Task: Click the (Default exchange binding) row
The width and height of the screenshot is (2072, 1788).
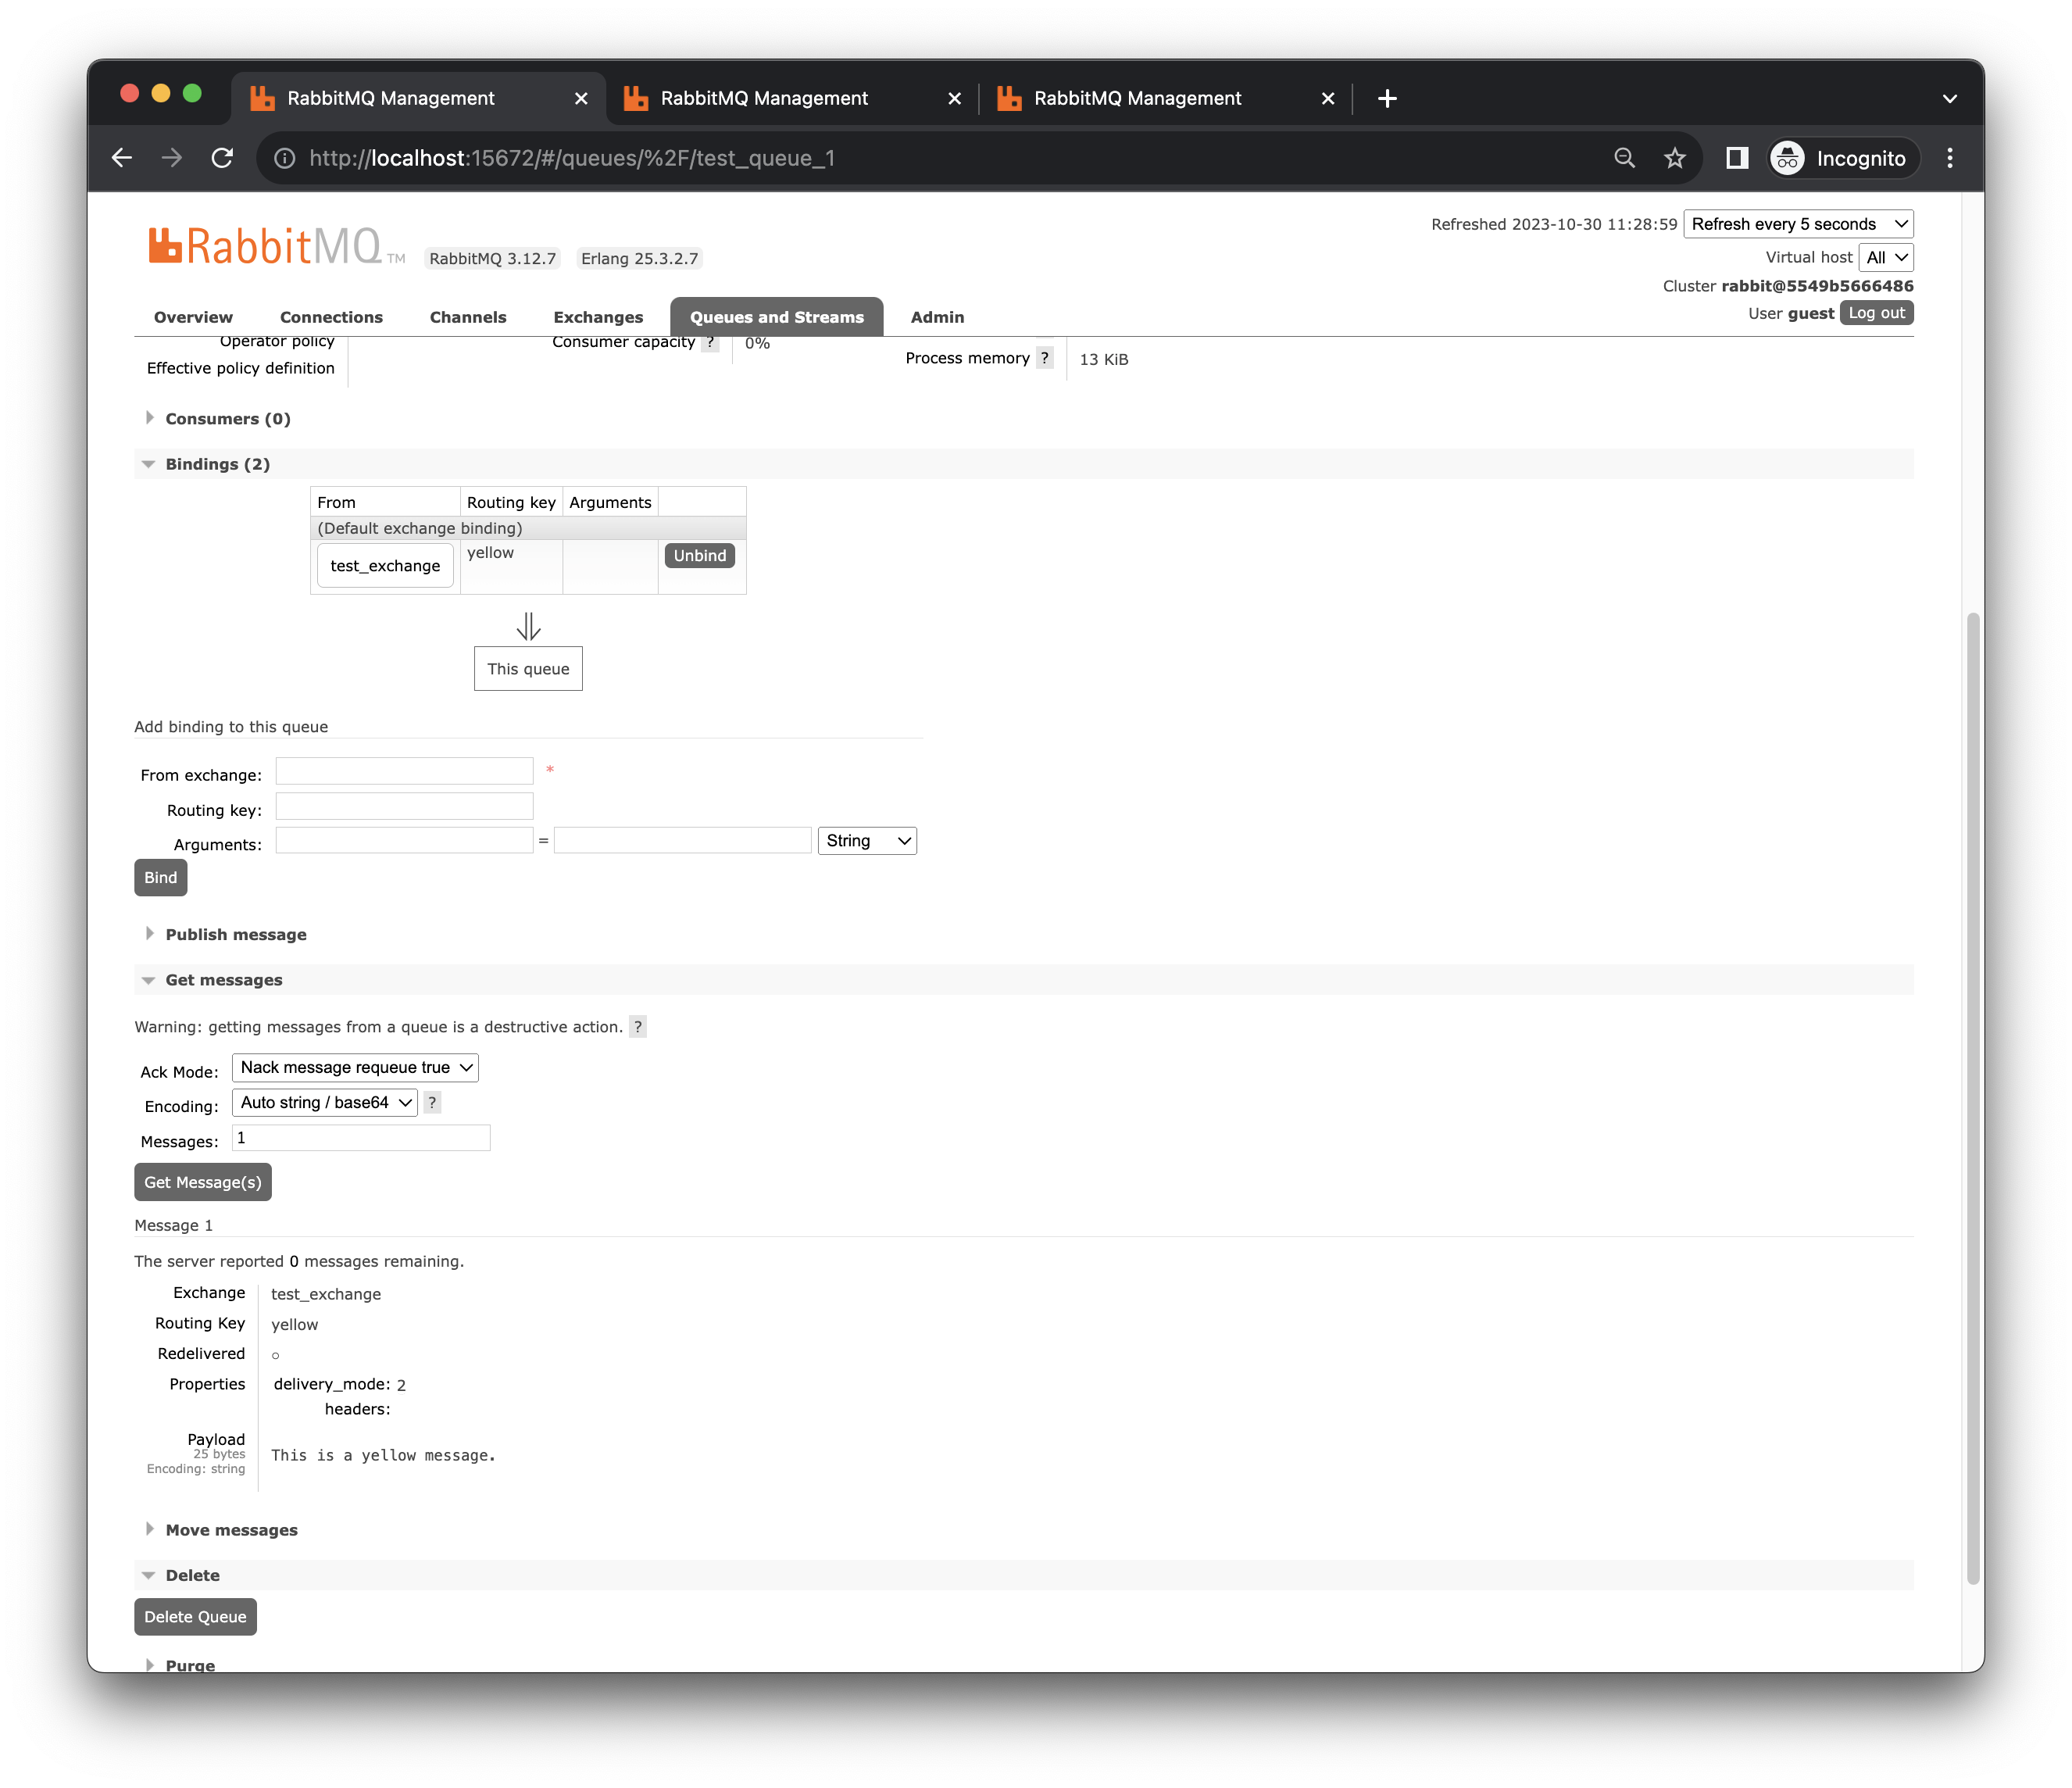Action: point(528,528)
